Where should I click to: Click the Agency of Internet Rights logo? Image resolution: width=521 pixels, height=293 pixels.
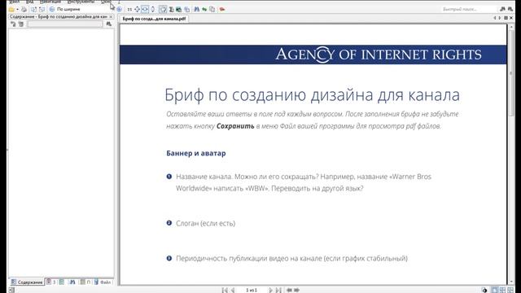(x=378, y=55)
